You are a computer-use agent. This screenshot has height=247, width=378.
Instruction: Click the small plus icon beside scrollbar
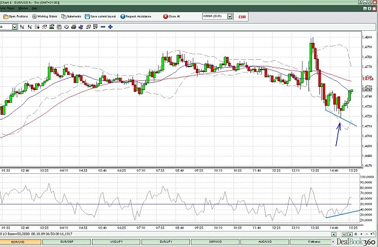coord(361,234)
